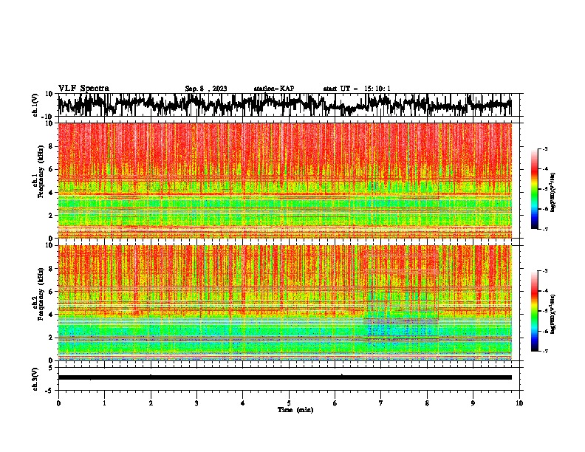Click the '-3' tick on the ch.2 colorbar
585x452 pixels.
pos(544,271)
